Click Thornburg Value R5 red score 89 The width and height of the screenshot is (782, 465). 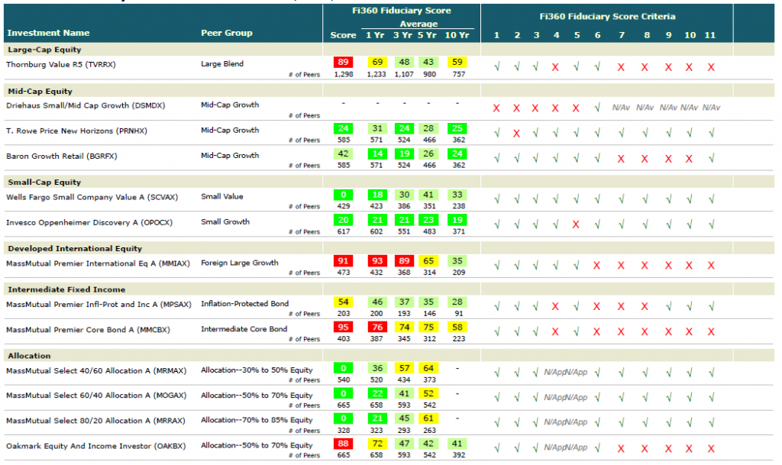pyautogui.click(x=343, y=63)
